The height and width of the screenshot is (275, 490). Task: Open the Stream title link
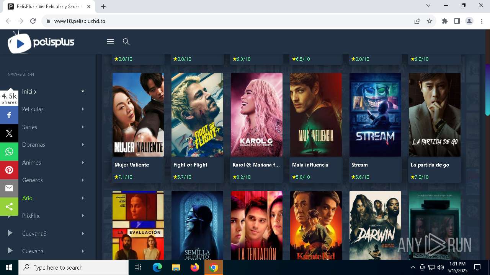point(359,165)
